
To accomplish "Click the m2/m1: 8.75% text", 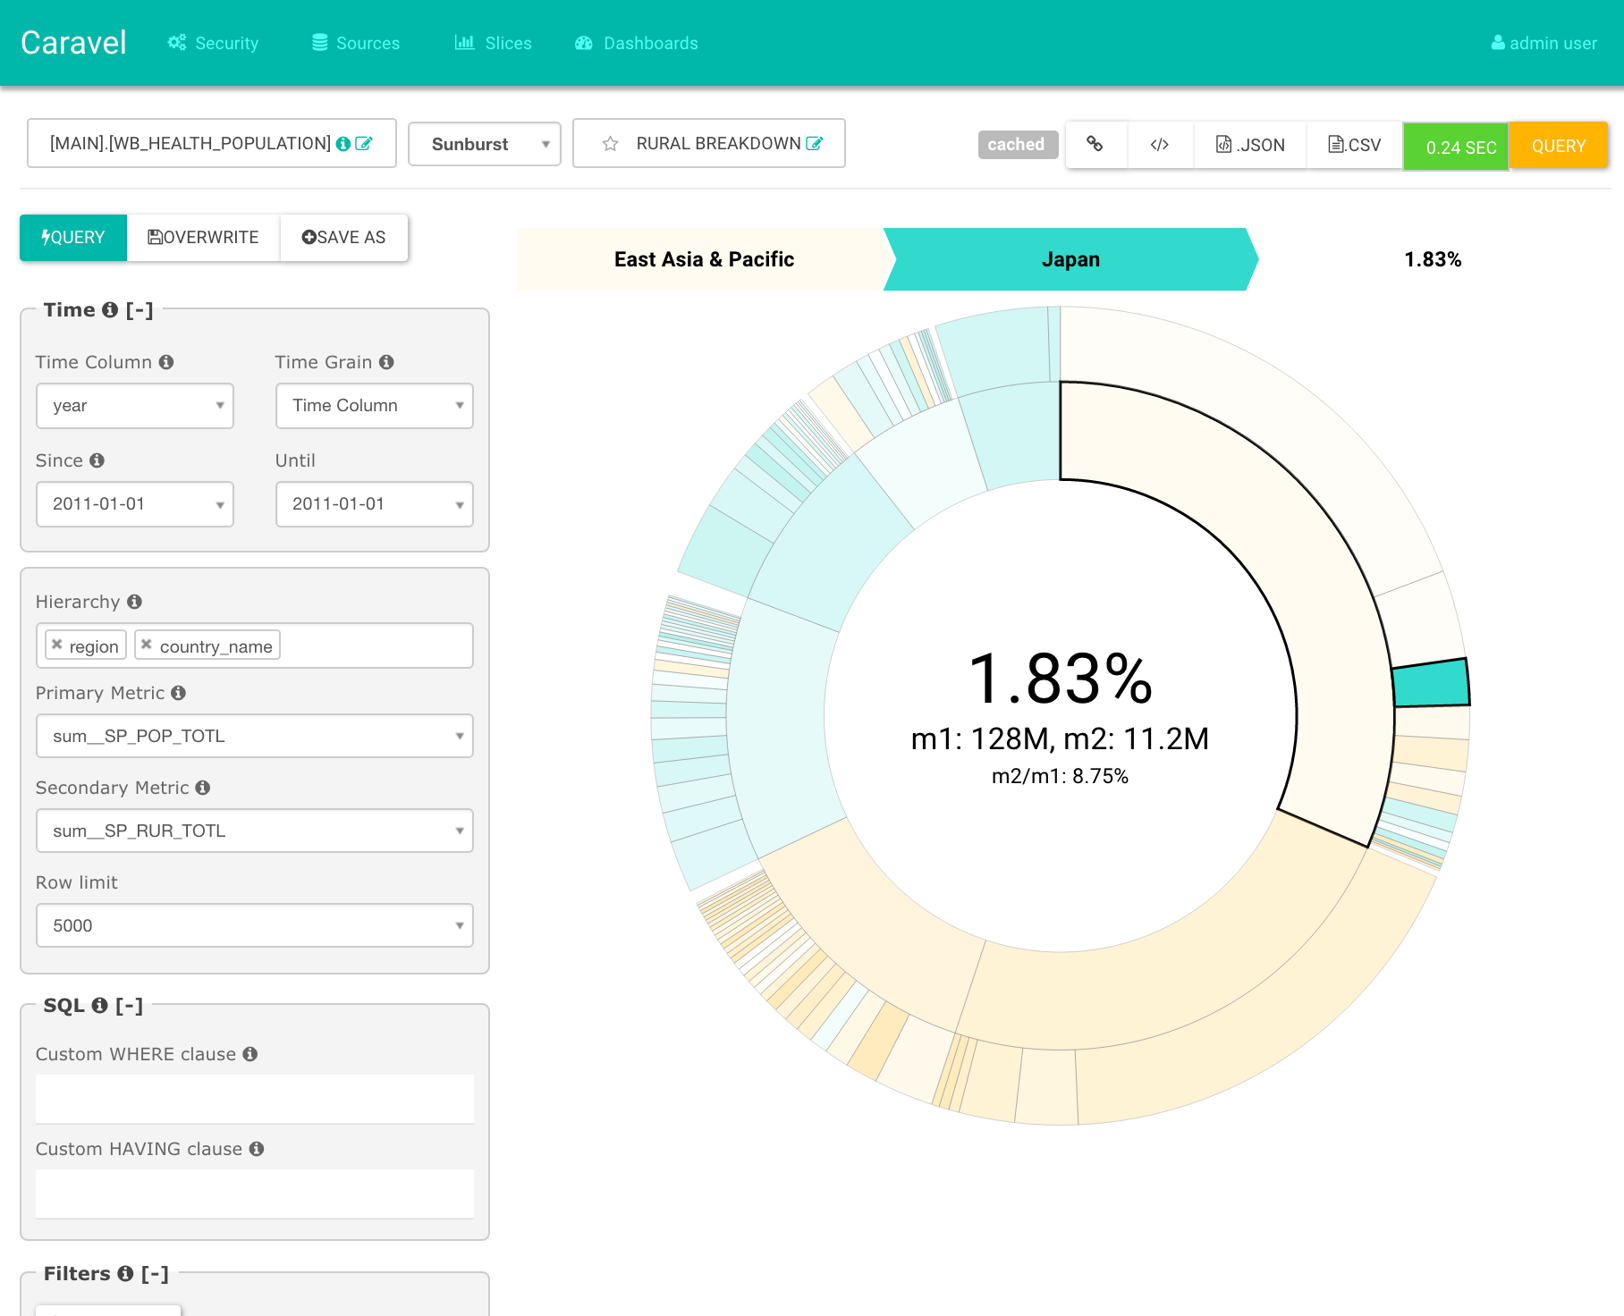I will tap(1060, 776).
